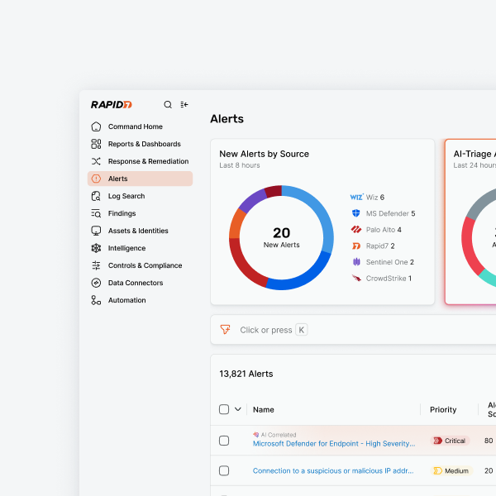Click the orange donut chart segment
The image size is (496, 496).
click(x=236, y=223)
